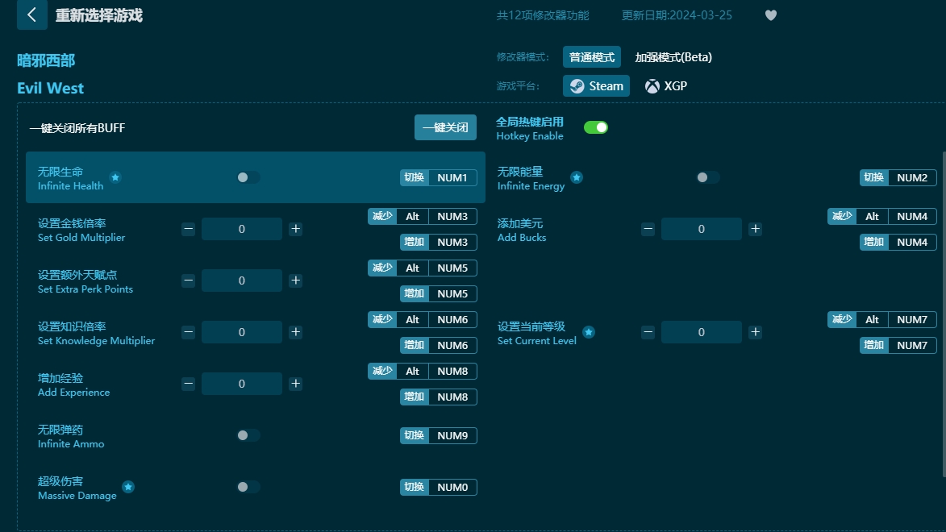Enable the Infinite Ammo toggle
Viewport: 946px width, 532px height.
[248, 435]
